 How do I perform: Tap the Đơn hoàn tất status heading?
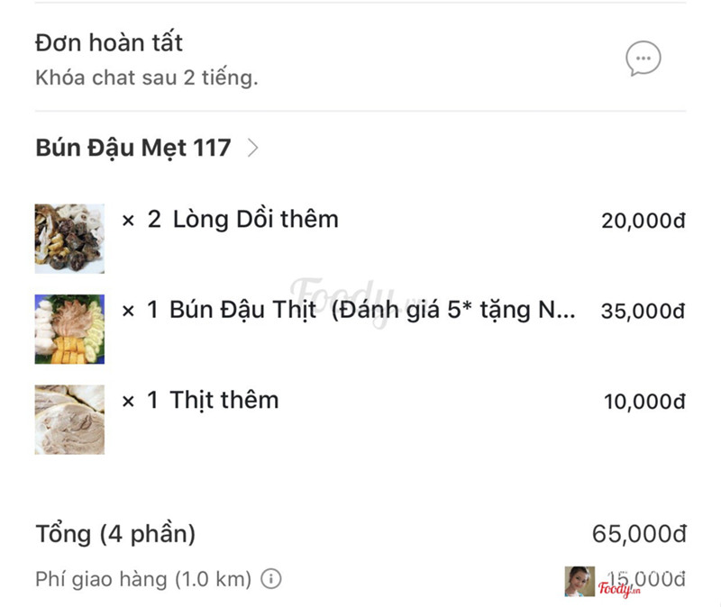click(x=109, y=42)
